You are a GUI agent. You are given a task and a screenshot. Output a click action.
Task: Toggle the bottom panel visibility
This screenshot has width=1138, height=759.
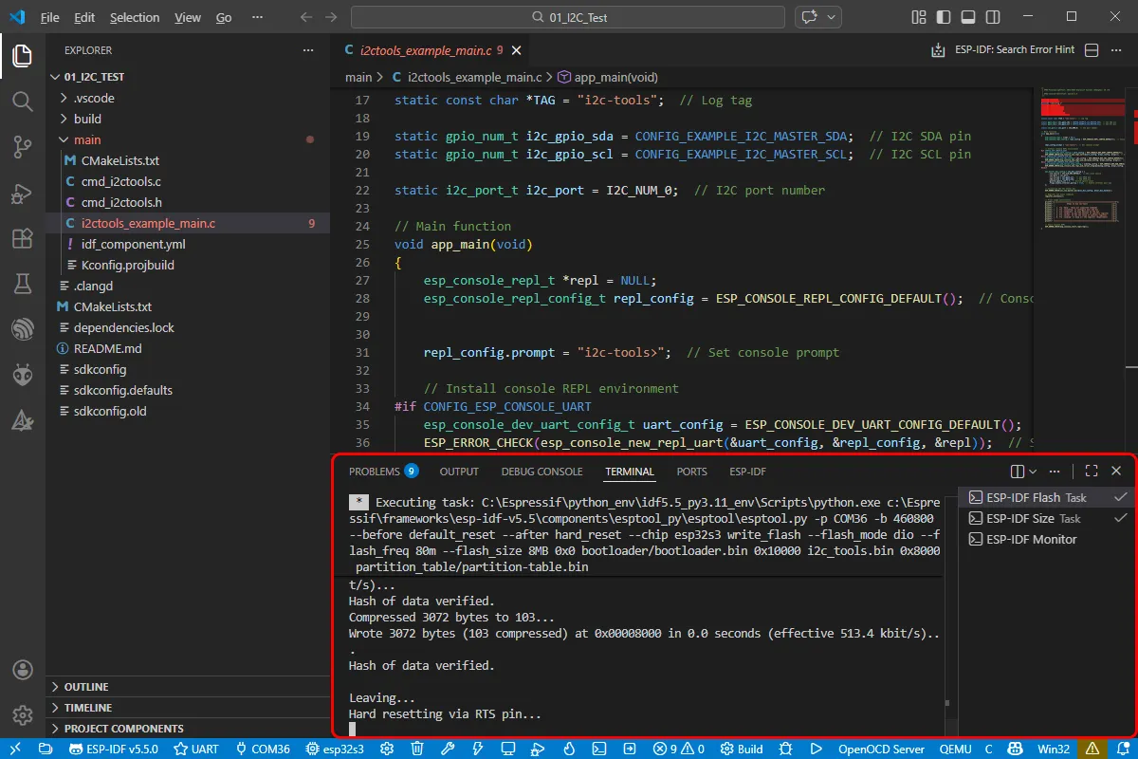coord(967,17)
